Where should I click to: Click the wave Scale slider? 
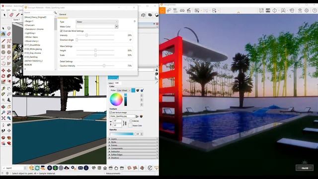(95, 55)
